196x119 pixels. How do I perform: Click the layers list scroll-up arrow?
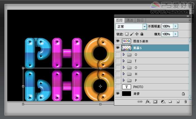pyautogui.click(x=190, y=40)
